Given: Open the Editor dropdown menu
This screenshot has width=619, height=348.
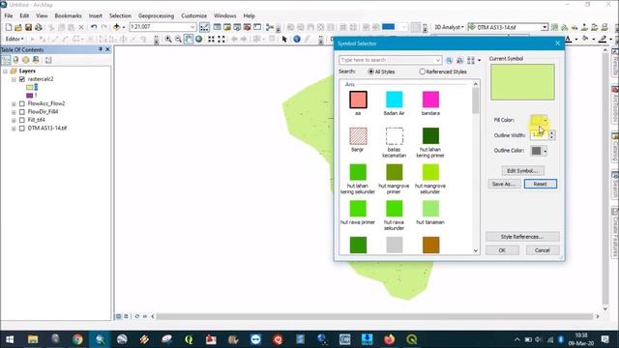Looking at the screenshot, I should click(15, 39).
